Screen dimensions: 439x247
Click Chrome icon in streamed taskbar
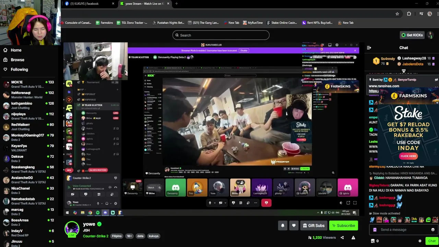(90, 213)
